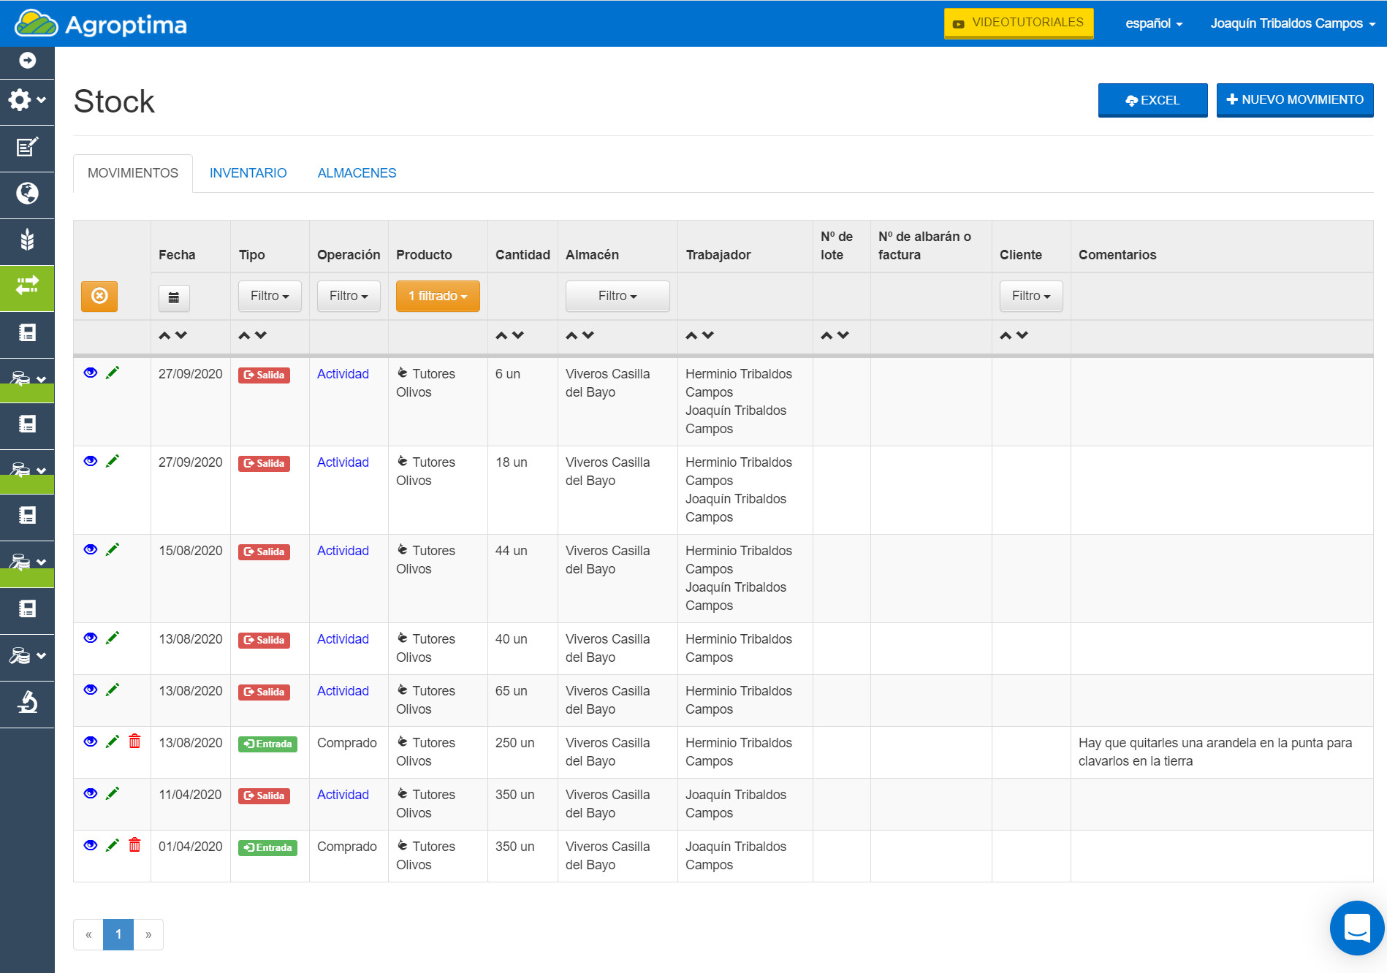1387x973 pixels.
Task: View details of the 6 un movement
Action: point(91,373)
